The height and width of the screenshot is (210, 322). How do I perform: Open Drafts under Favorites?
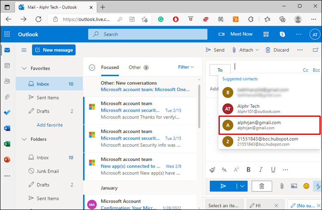[49, 111]
